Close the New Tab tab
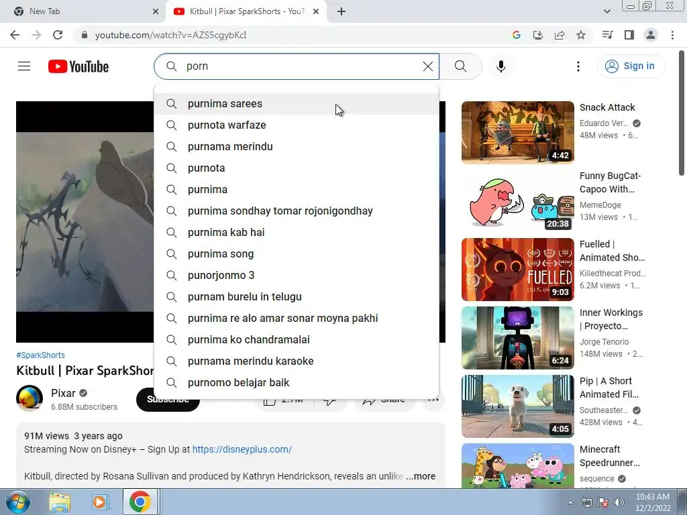 coord(156,11)
